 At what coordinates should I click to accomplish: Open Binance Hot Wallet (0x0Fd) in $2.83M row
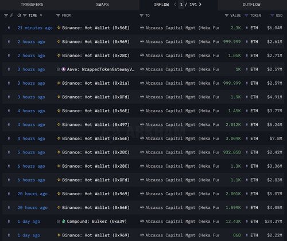pos(96,180)
